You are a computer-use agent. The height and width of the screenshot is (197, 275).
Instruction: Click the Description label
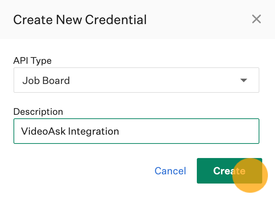[38, 112]
